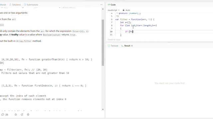The width and height of the screenshot is (213, 119).
Task: Open the Solutions tab
Action: click(15, 5)
